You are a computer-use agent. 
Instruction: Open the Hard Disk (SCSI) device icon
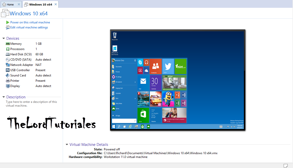[8, 54]
